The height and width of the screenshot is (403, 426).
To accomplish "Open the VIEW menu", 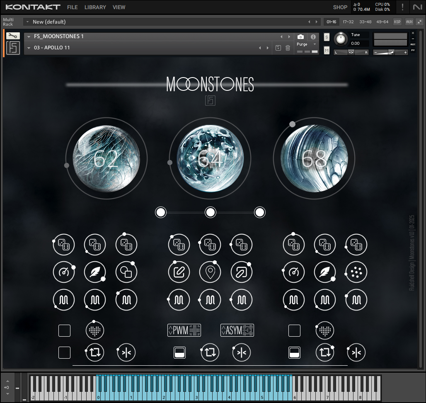I will tap(119, 7).
